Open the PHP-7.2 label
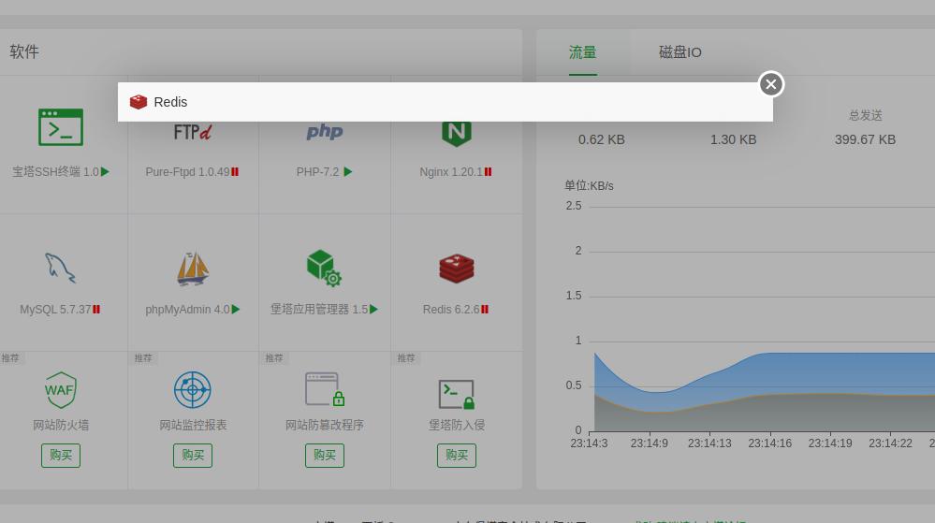This screenshot has height=523, width=935. (318, 172)
